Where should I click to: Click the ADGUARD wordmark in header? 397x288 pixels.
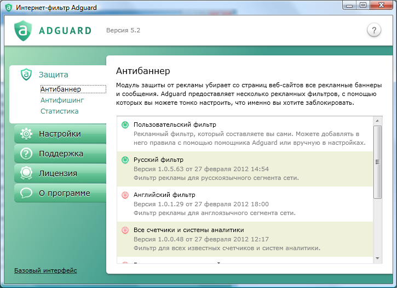pos(65,31)
